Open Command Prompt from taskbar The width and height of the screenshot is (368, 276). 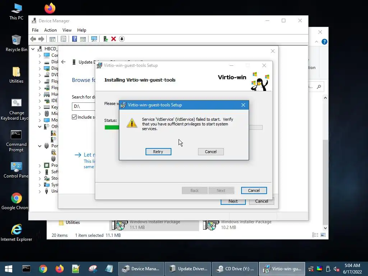(x=26, y=269)
